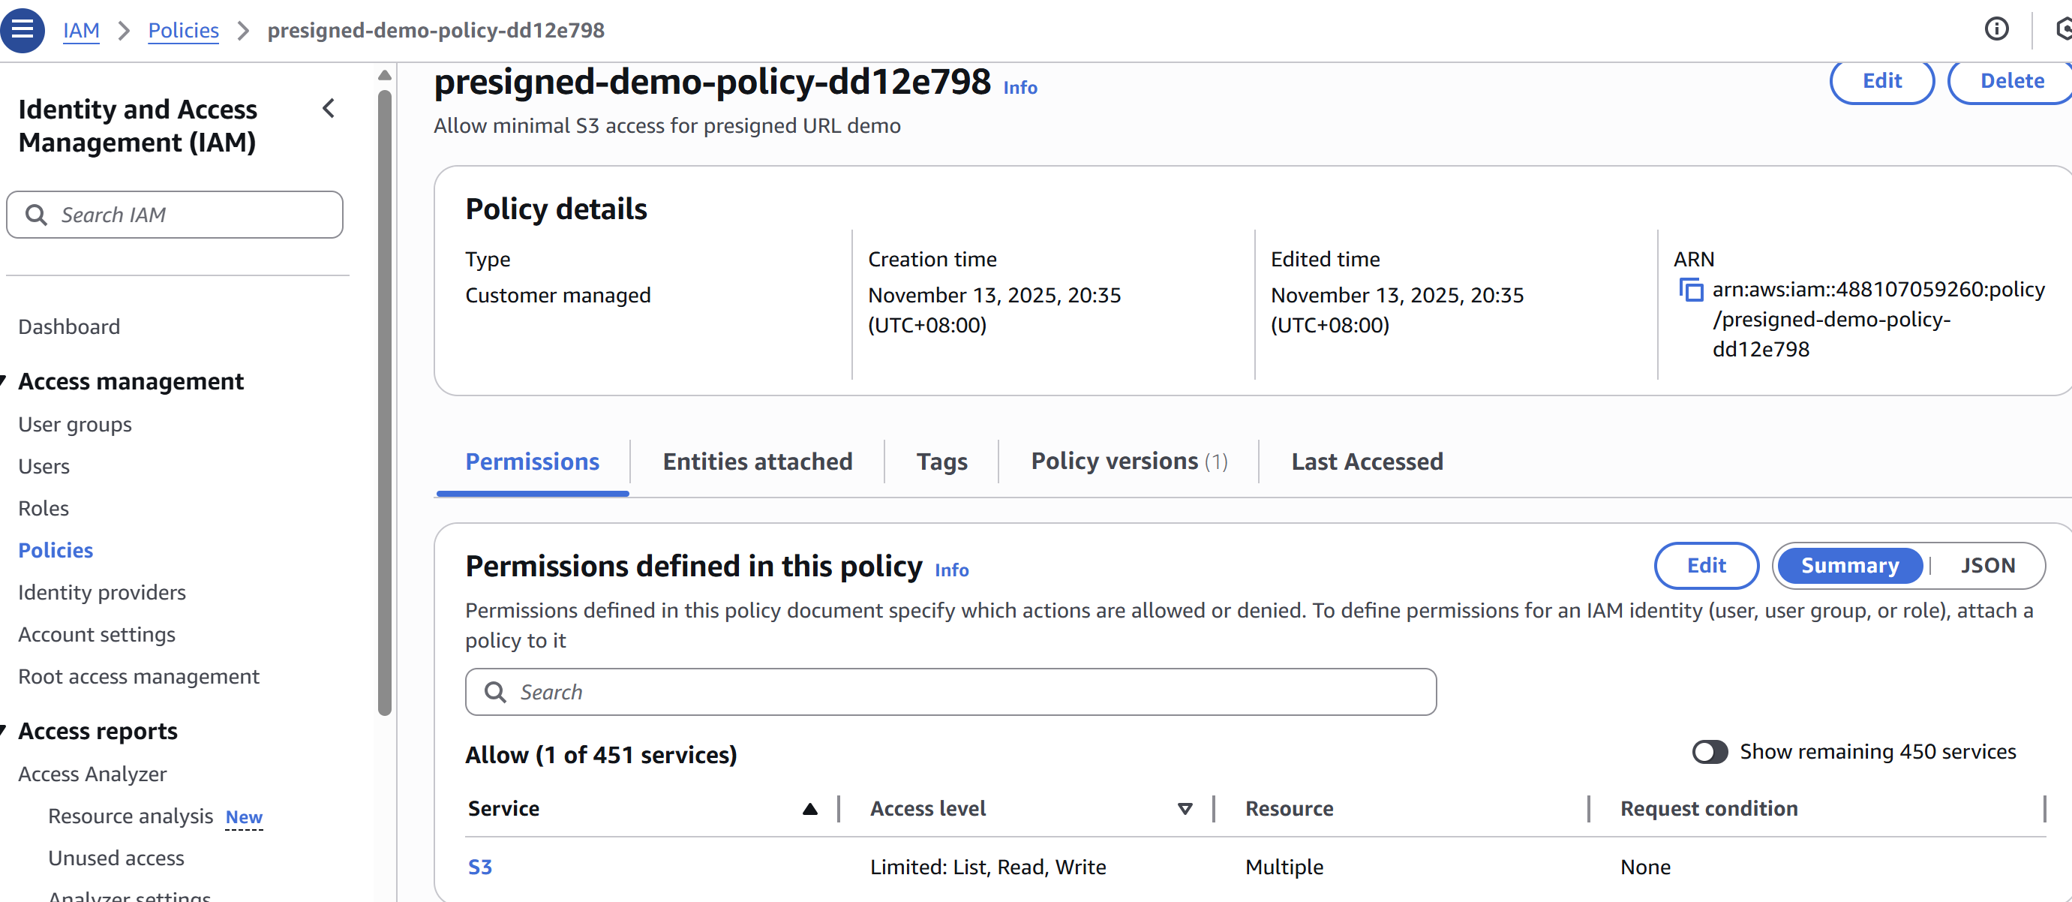Click the info circle icon at top right

click(x=1995, y=30)
